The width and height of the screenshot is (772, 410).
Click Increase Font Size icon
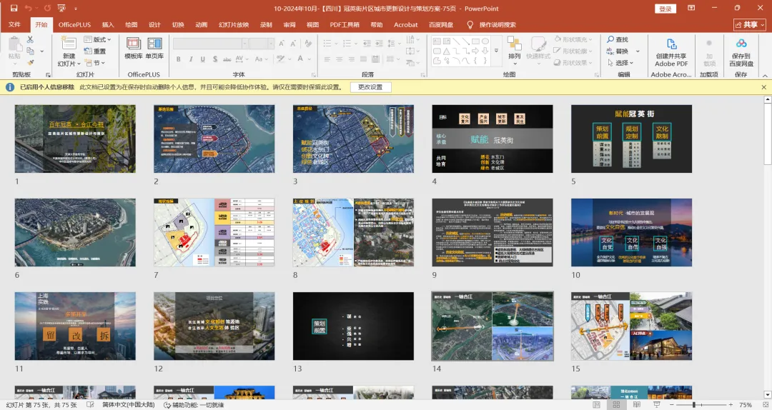(x=282, y=44)
